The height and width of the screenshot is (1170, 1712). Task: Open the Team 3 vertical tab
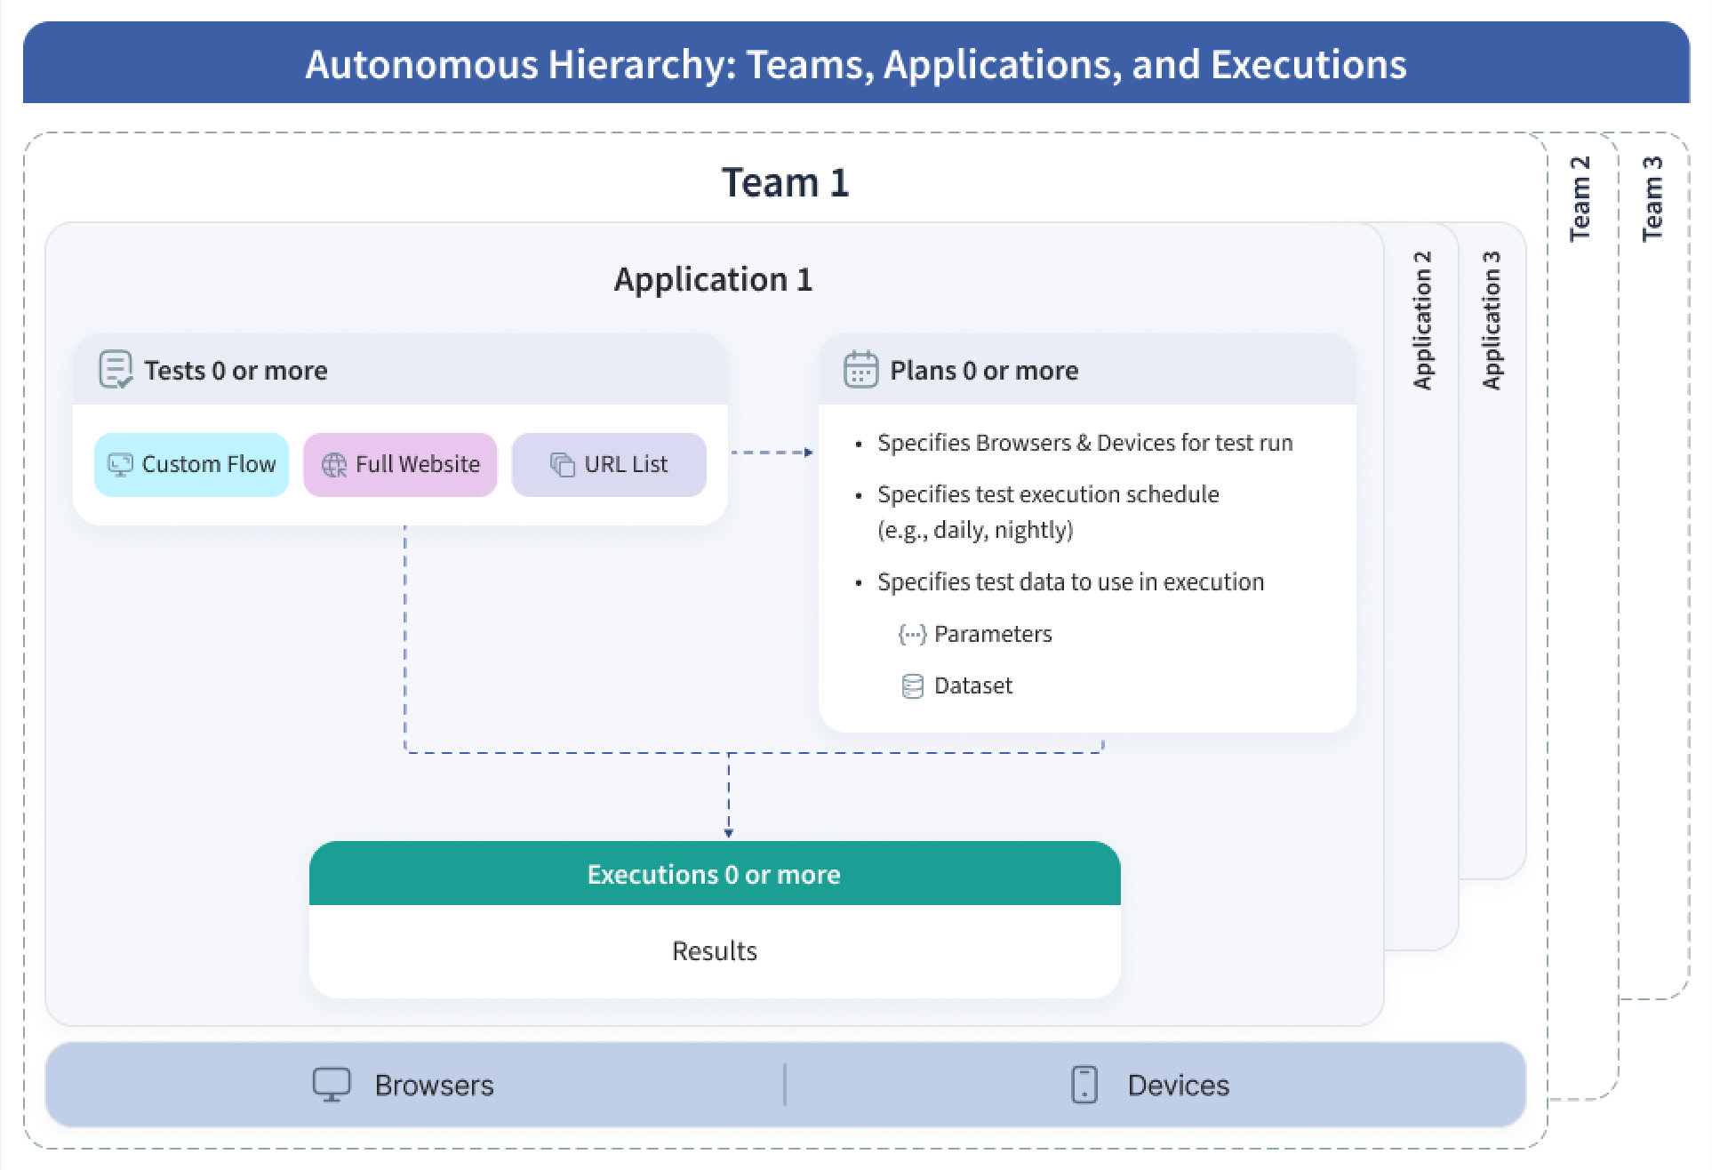[x=1652, y=199]
